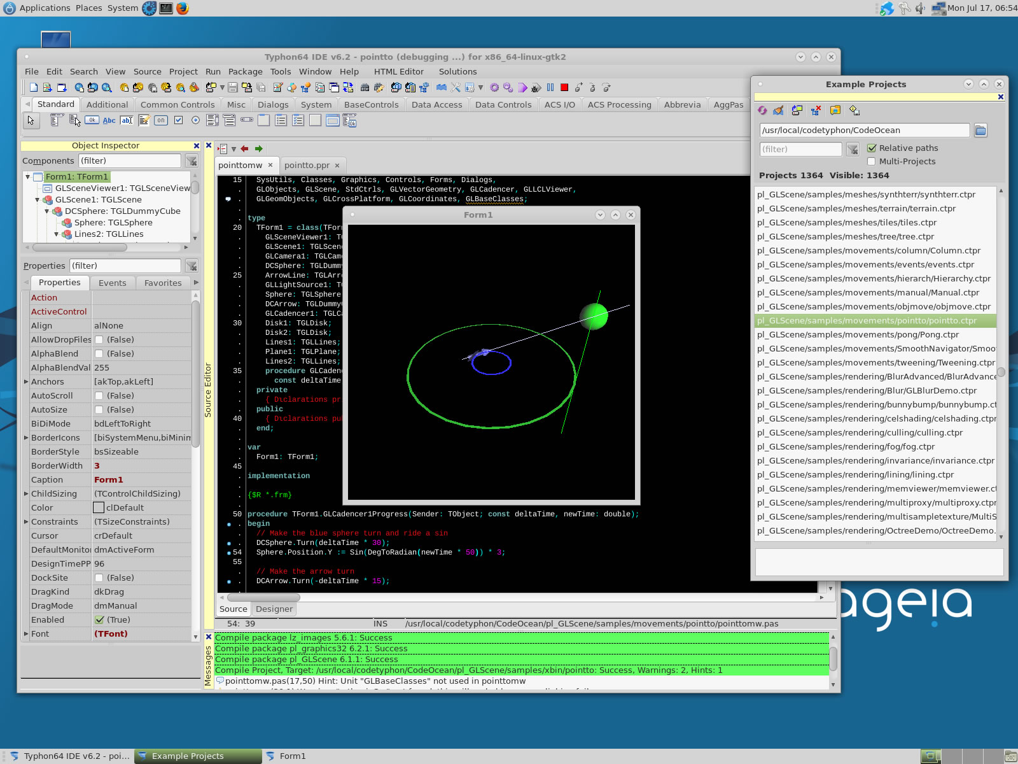Screen dimensions: 1018x764
Task: Select the TMainMenu palette component
Action: 57,120
